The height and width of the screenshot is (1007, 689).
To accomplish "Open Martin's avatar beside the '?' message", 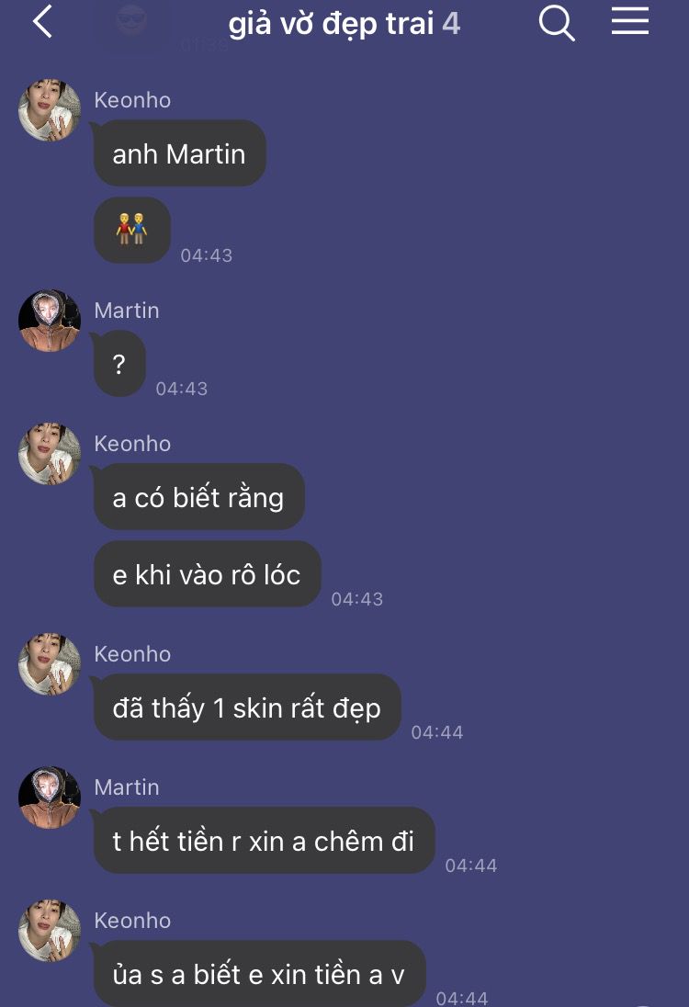I will [x=50, y=321].
